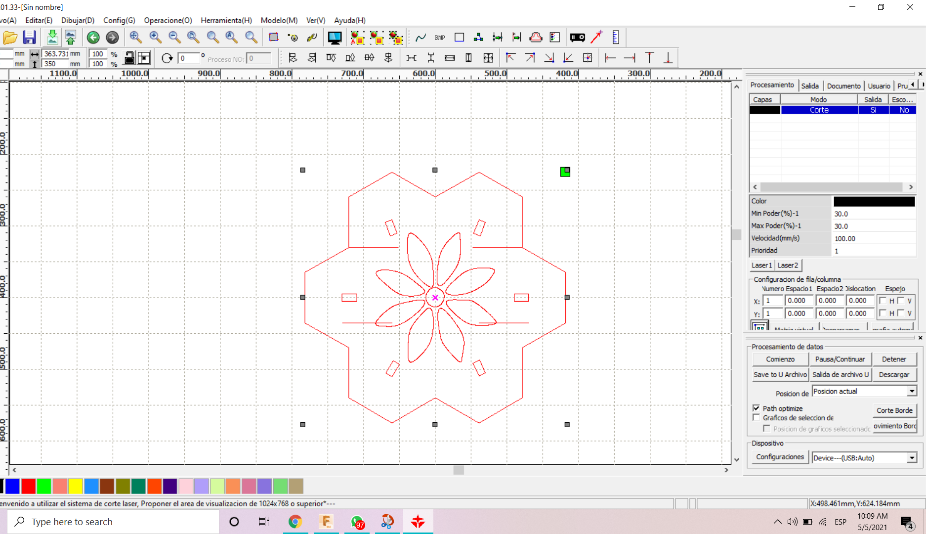Image resolution: width=926 pixels, height=534 pixels.
Task: Open the Windows notification center
Action: [x=906, y=522]
